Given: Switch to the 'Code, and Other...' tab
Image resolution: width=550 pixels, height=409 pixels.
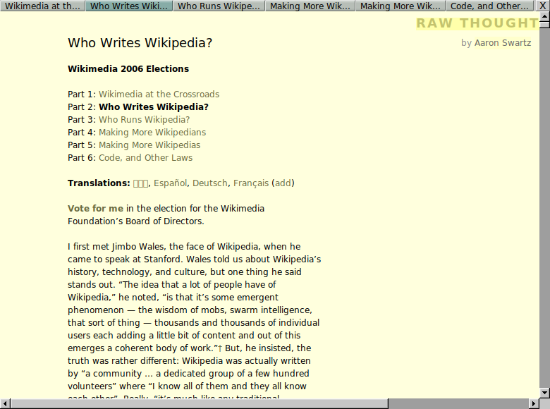Looking at the screenshot, I should 489,6.
